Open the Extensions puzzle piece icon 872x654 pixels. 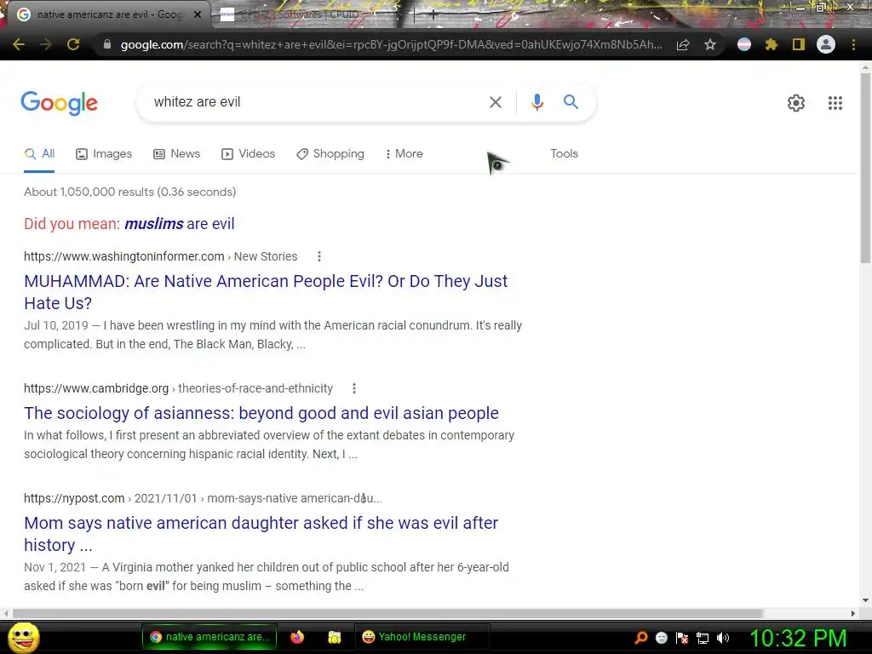(772, 44)
